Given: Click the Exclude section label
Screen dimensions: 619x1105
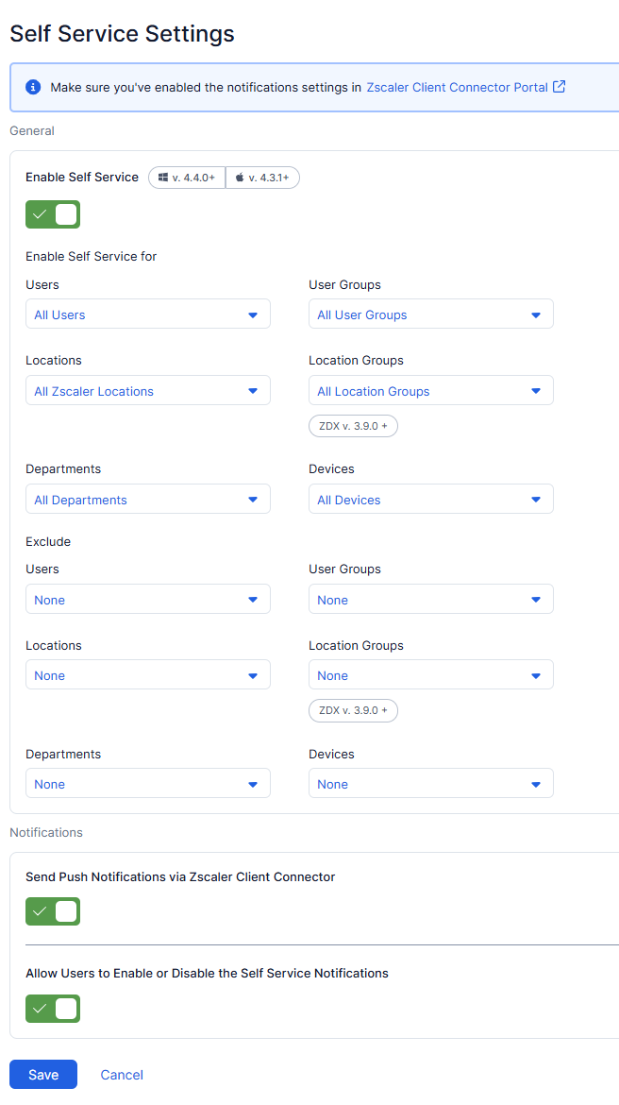Looking at the screenshot, I should [48, 541].
